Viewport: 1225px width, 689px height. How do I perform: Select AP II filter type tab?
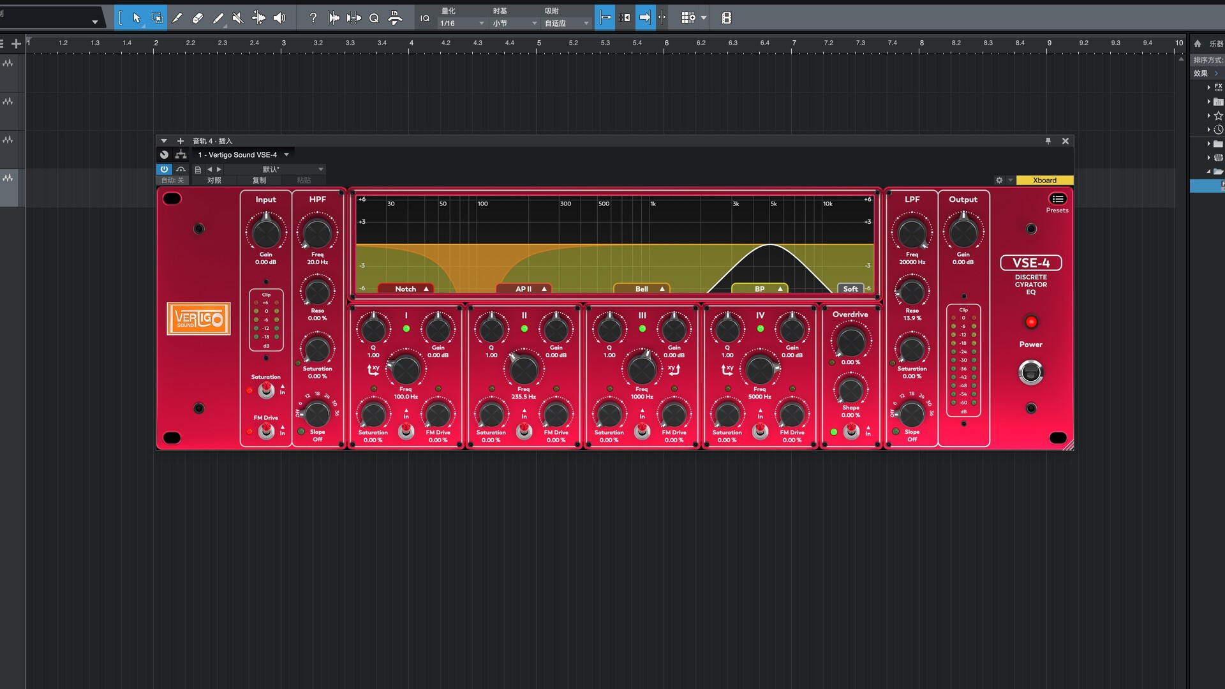[524, 289]
